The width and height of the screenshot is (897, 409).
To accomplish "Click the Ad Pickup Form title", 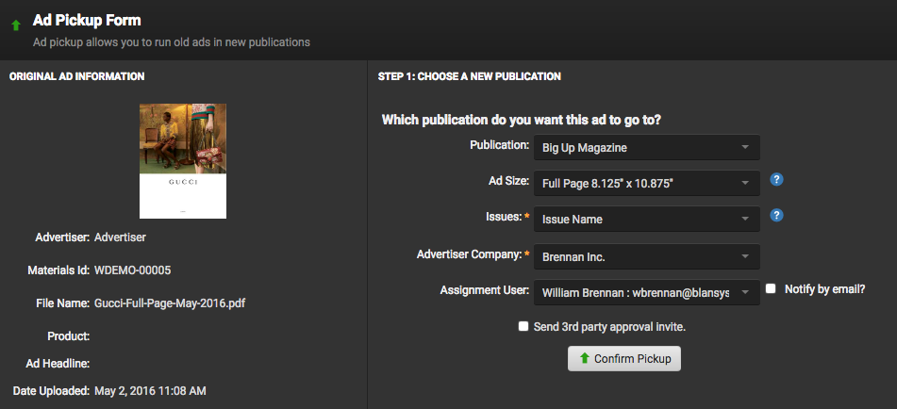I will click(87, 20).
